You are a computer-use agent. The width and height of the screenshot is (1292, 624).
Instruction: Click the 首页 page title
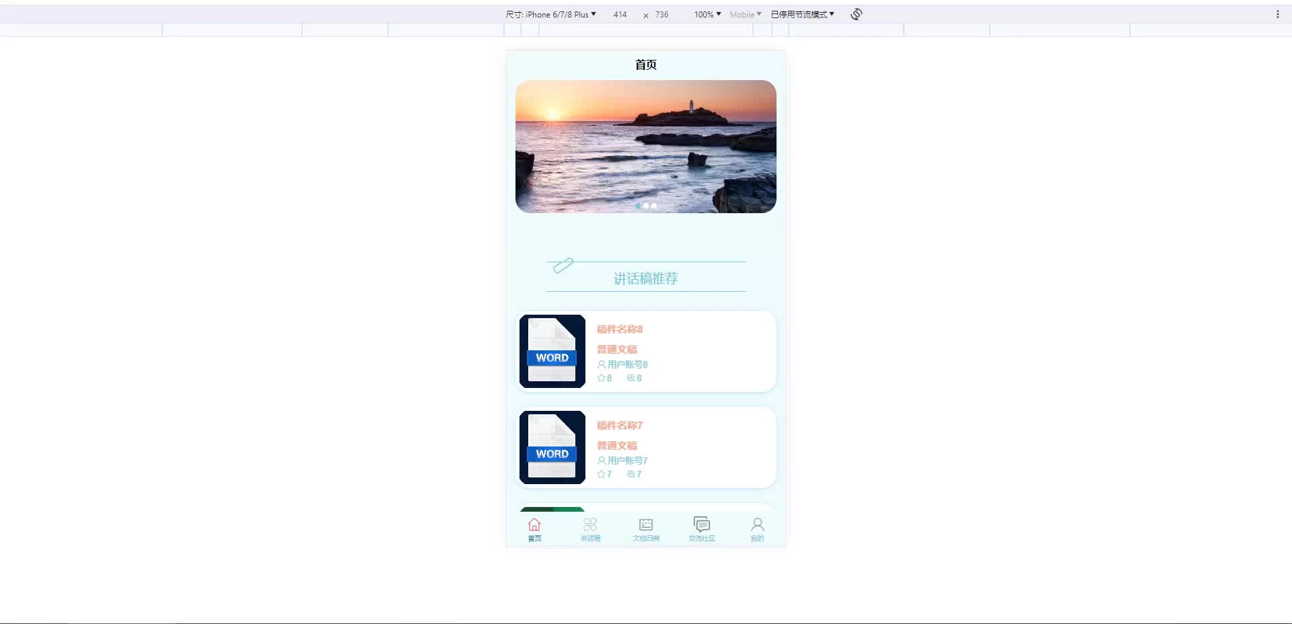(646, 65)
